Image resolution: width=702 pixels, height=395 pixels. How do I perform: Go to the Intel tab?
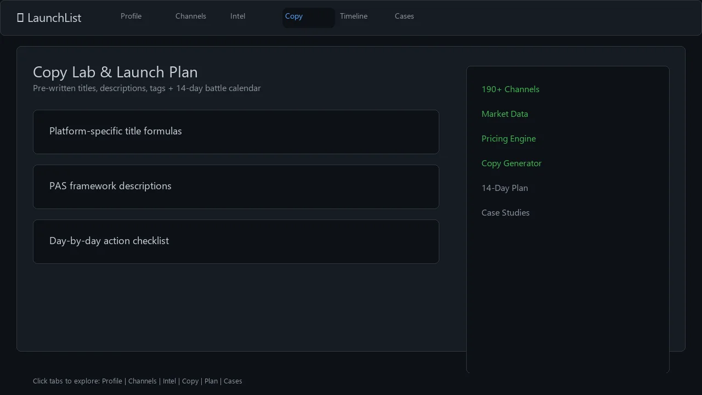pos(238,16)
